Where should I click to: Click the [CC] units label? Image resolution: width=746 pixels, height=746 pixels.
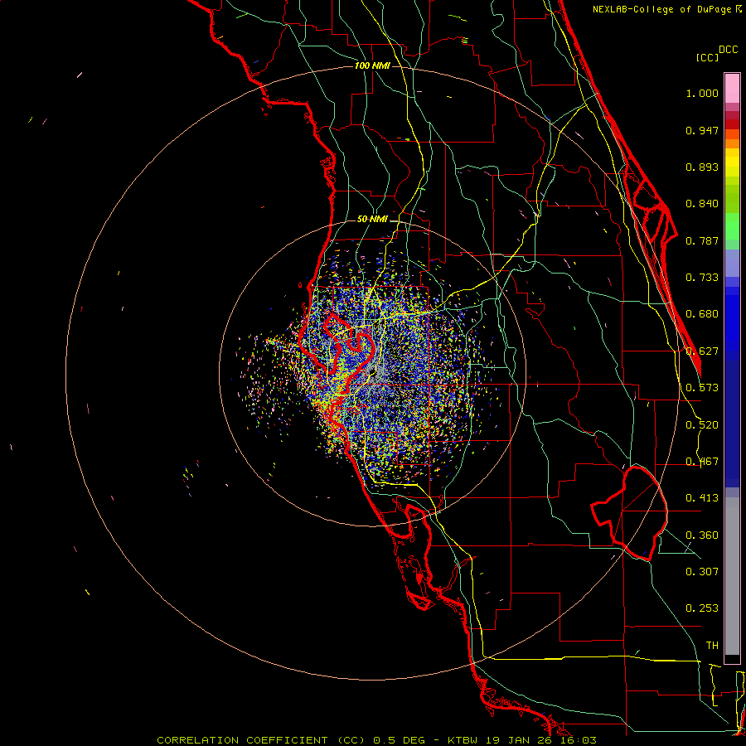pyautogui.click(x=707, y=57)
